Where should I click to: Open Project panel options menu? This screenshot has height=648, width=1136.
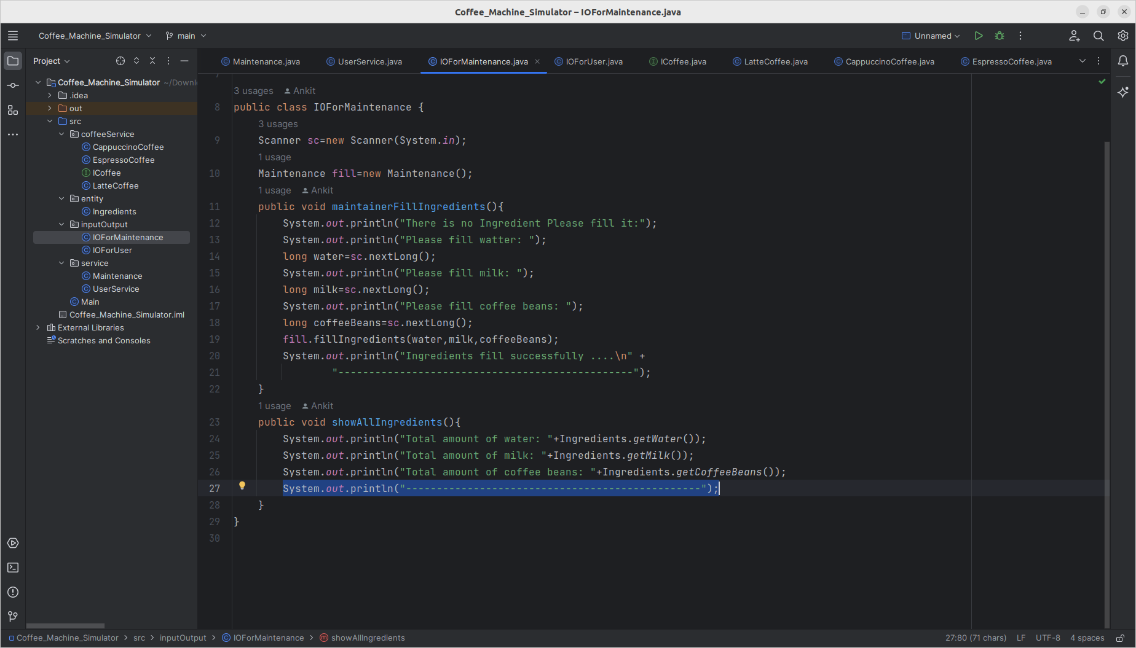click(x=168, y=61)
